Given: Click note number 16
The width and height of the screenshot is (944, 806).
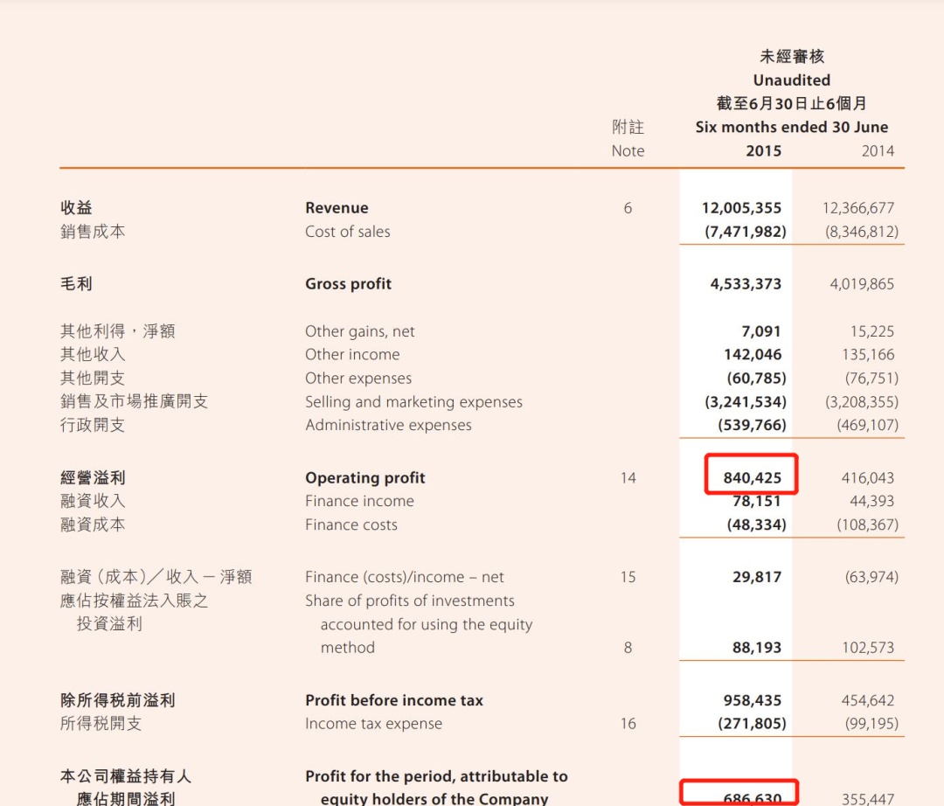Looking at the screenshot, I should (x=628, y=724).
